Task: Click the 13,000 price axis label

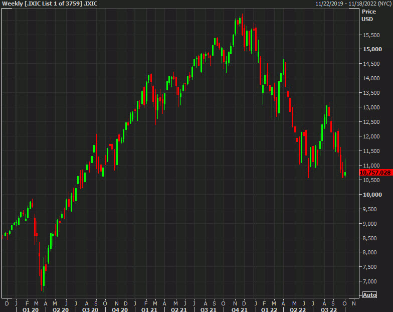Action: (x=371, y=107)
